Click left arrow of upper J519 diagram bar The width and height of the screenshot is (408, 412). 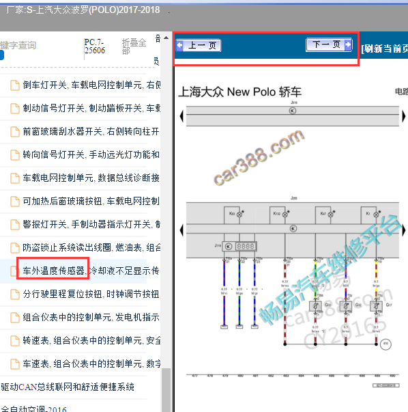pyautogui.click(x=181, y=116)
